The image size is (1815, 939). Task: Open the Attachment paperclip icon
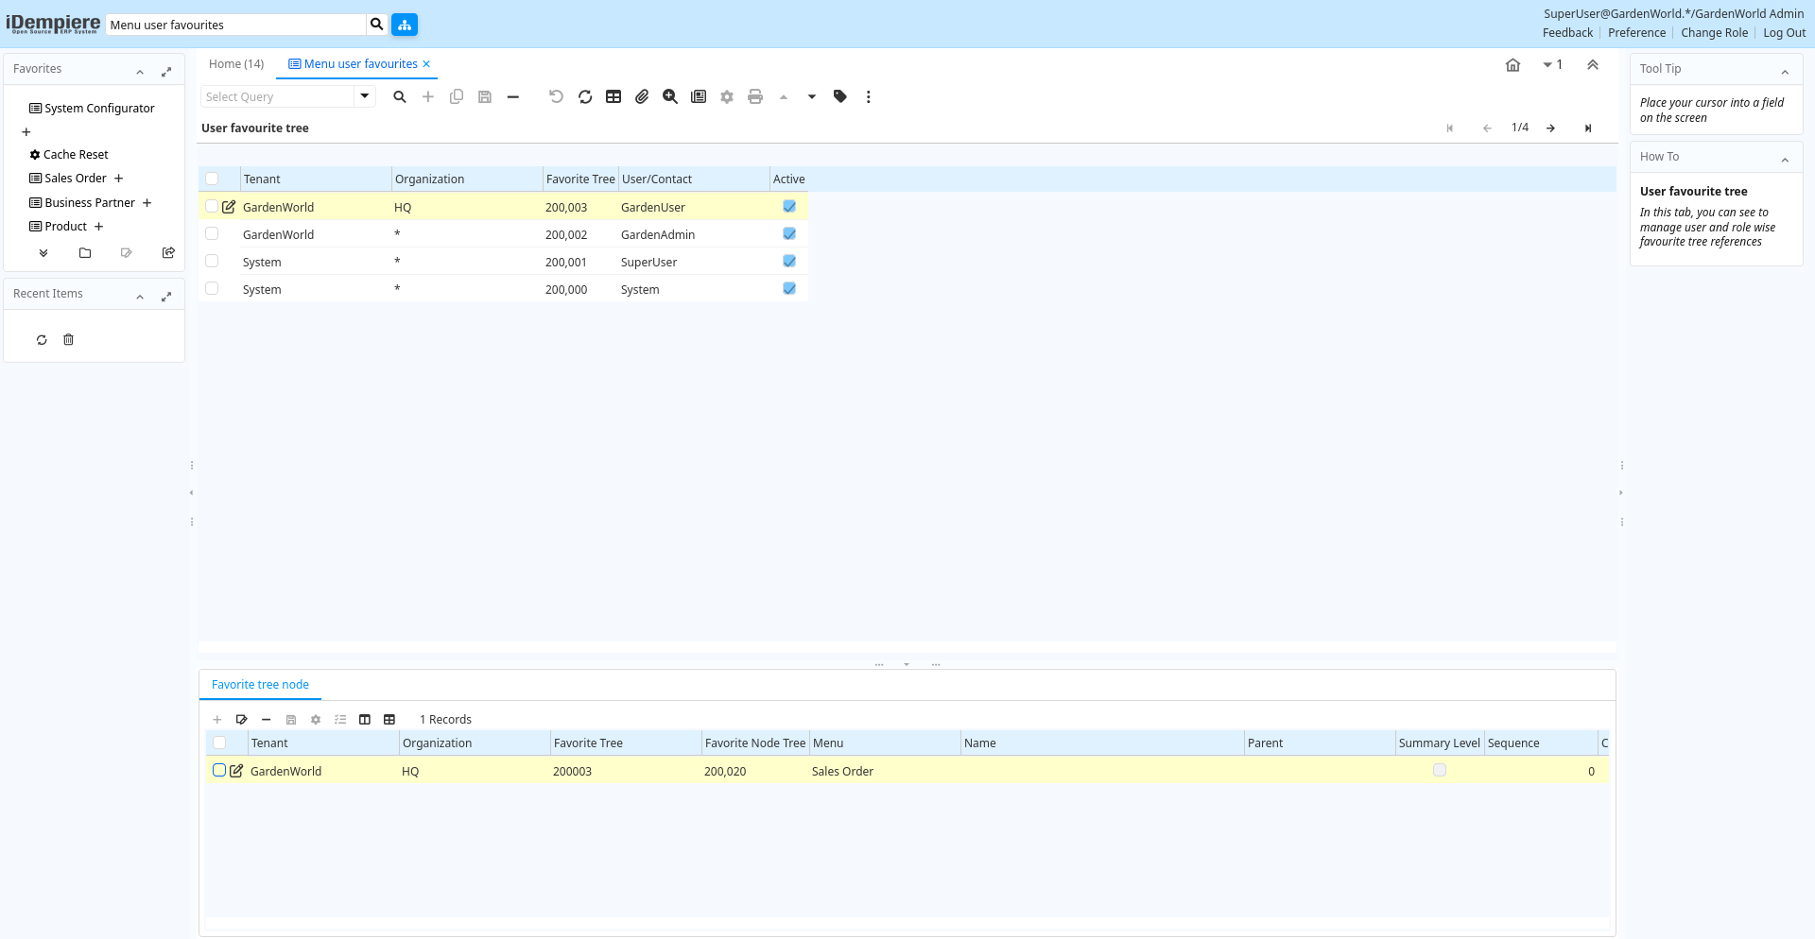[642, 96]
